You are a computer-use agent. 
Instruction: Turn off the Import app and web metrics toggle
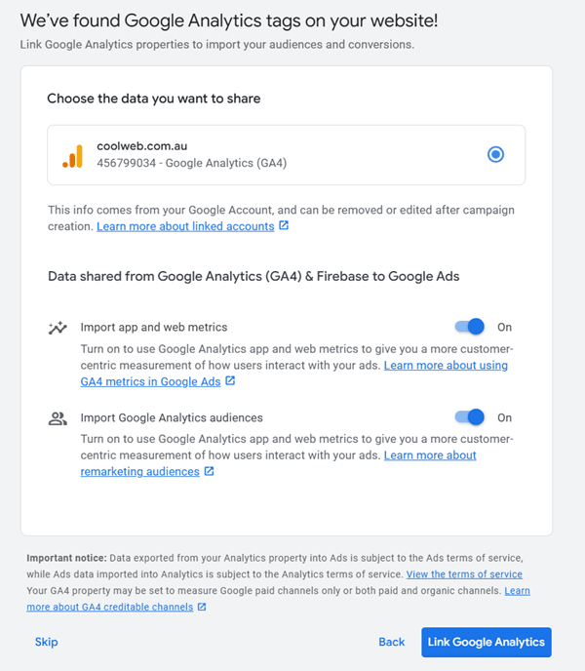click(470, 328)
